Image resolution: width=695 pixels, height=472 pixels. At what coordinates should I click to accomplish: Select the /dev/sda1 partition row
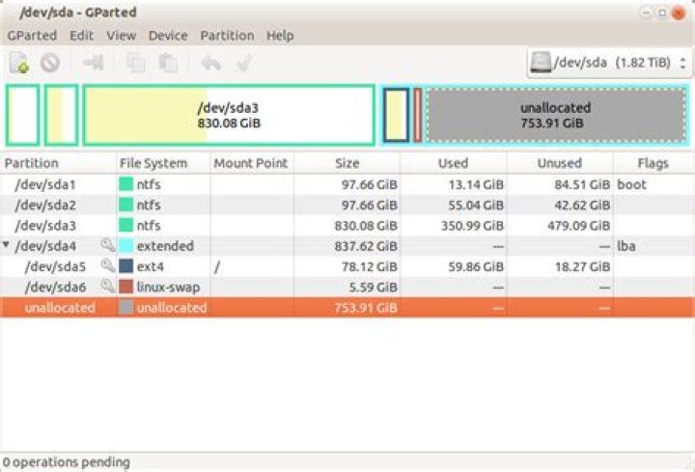pos(347,184)
